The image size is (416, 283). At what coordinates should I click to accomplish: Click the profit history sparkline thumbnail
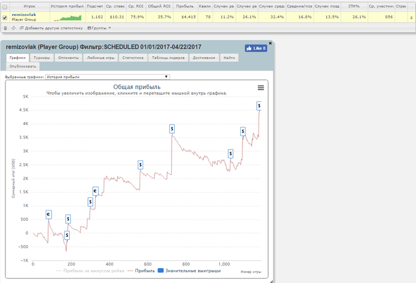tap(67, 18)
